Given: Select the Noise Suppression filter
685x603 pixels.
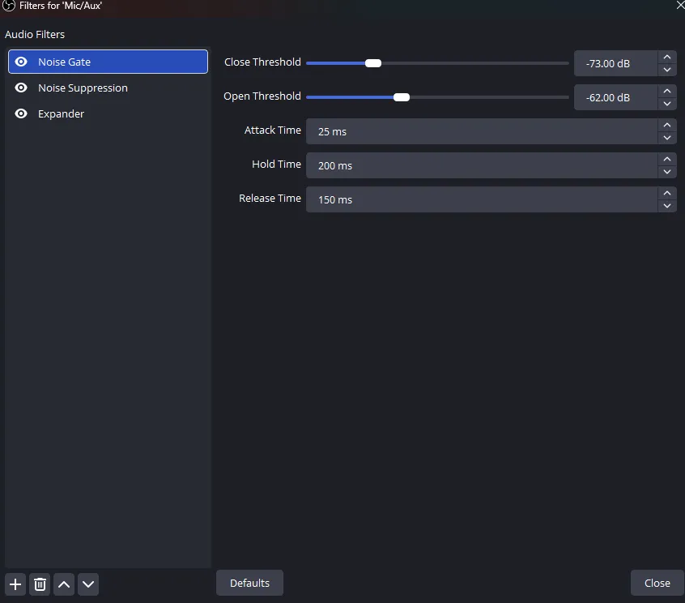Looking at the screenshot, I should (83, 88).
